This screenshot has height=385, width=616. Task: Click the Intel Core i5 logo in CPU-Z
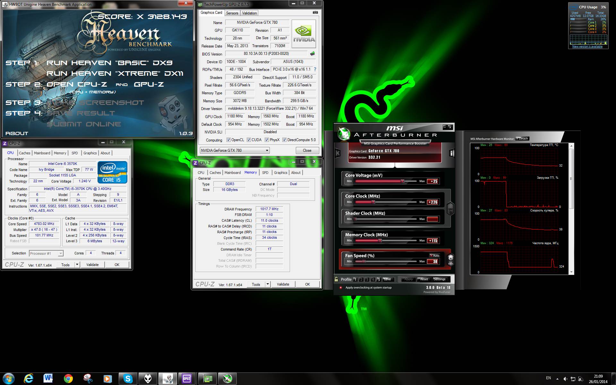[x=112, y=173]
